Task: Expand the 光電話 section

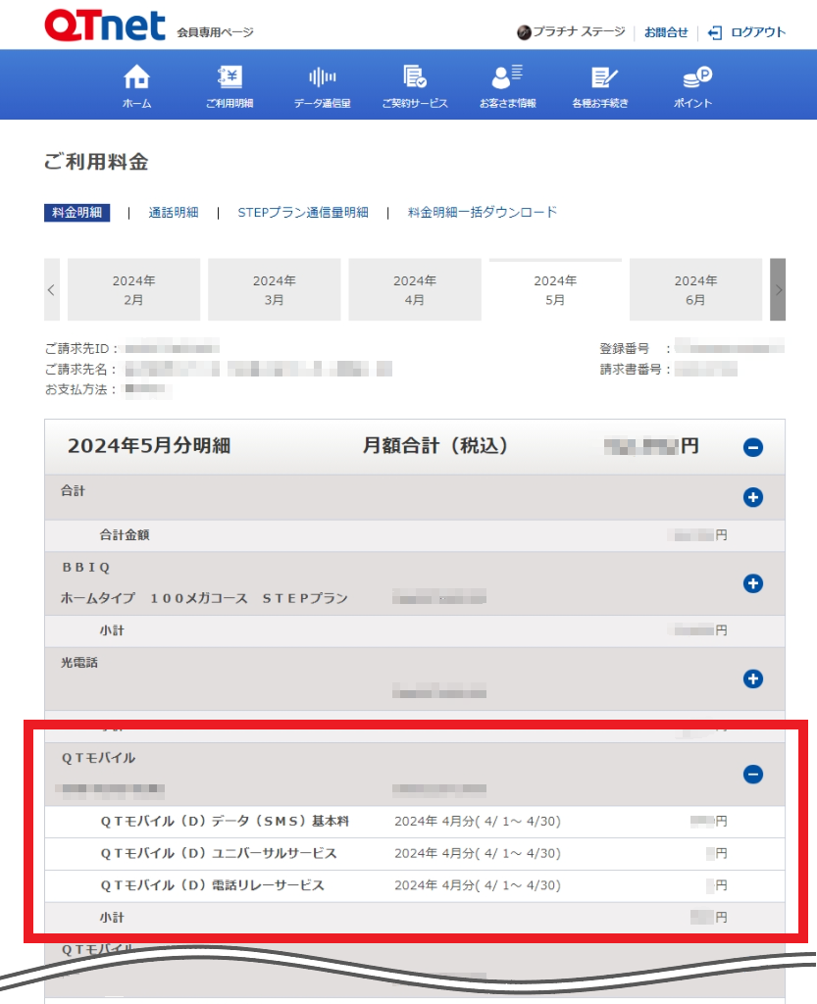Action: click(753, 678)
